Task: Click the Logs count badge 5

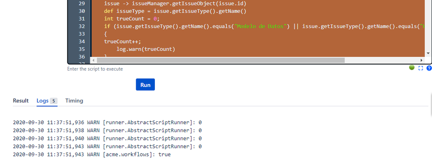Action: [x=54, y=101]
